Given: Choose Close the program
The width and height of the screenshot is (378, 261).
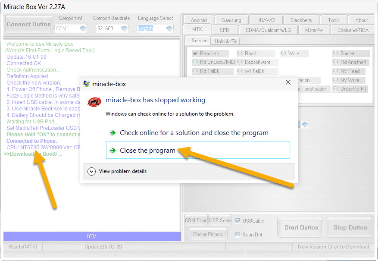Looking at the screenshot, I should tap(198, 150).
